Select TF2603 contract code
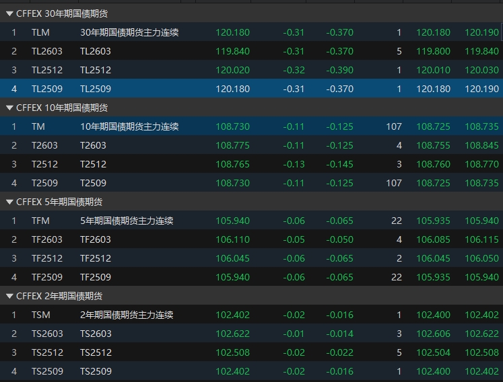This screenshot has width=503, height=382. click(x=47, y=239)
